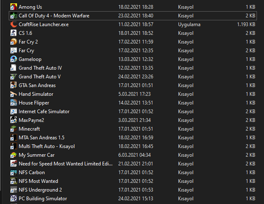Select the CS 1.6 shortcut icon
264x204 pixels.
(x=13, y=33)
